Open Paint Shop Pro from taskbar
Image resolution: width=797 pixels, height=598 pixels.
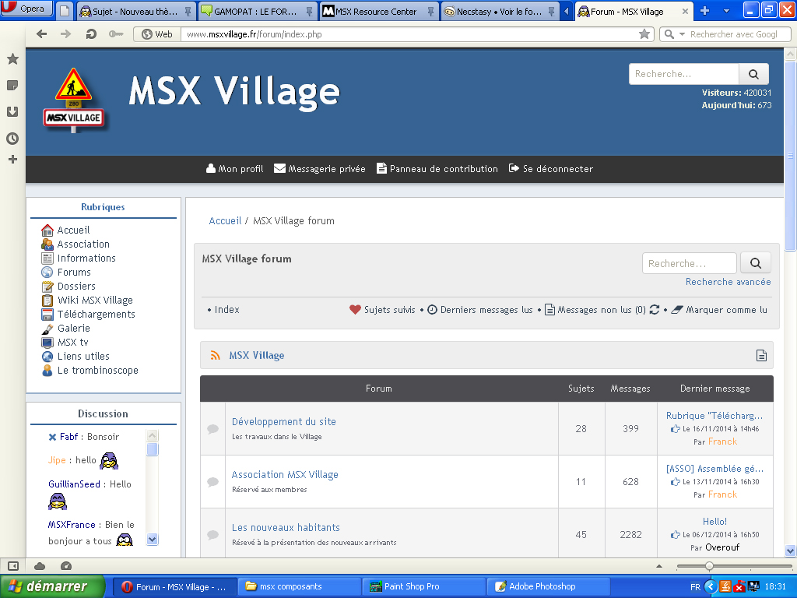(x=424, y=587)
